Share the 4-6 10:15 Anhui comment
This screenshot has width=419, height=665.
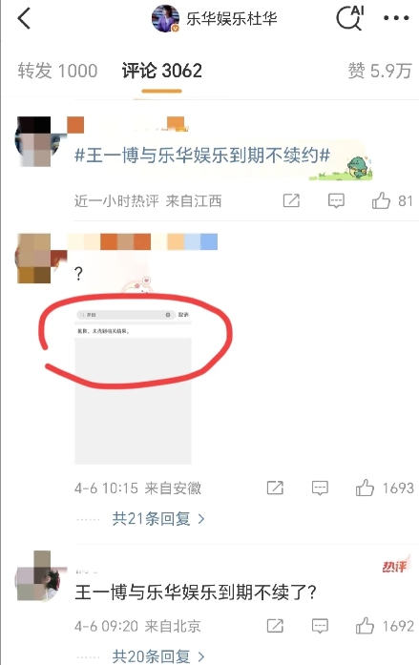[275, 488]
